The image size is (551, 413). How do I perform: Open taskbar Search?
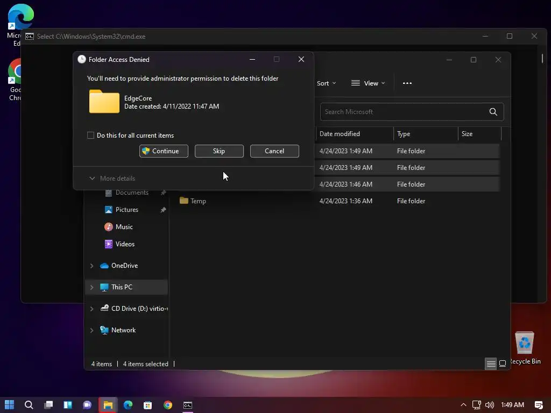(x=29, y=405)
